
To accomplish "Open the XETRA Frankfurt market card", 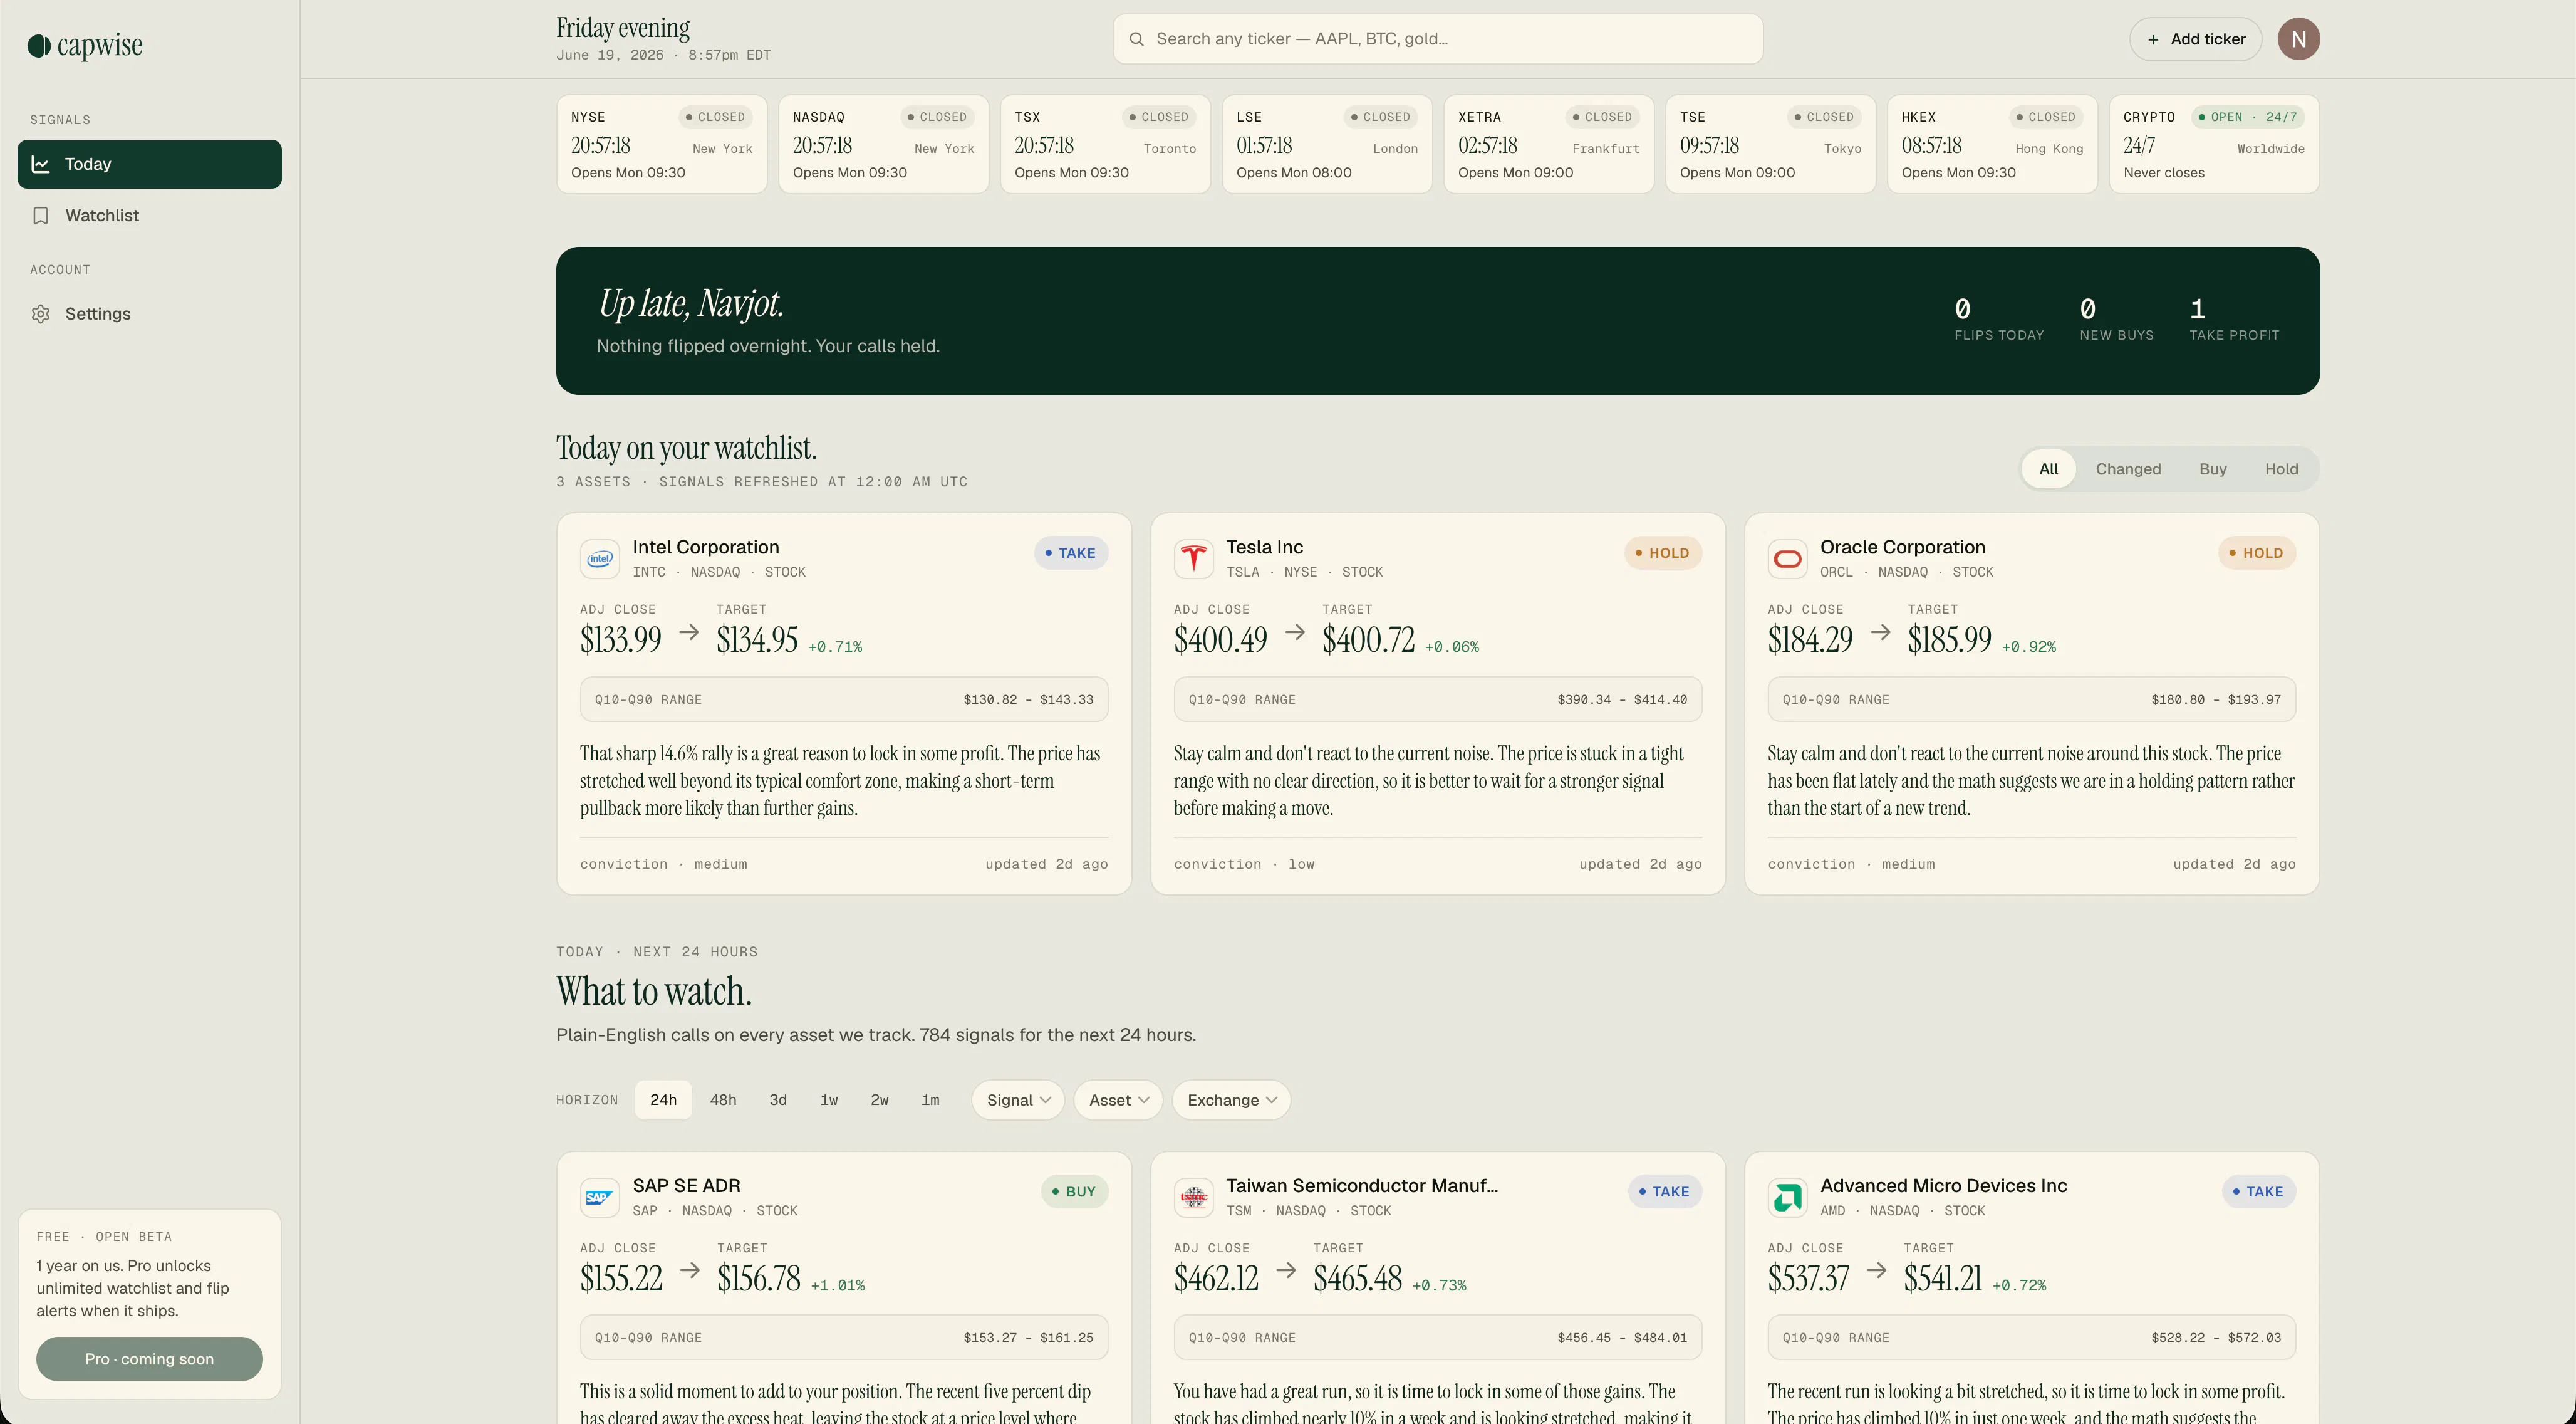I will point(1548,144).
